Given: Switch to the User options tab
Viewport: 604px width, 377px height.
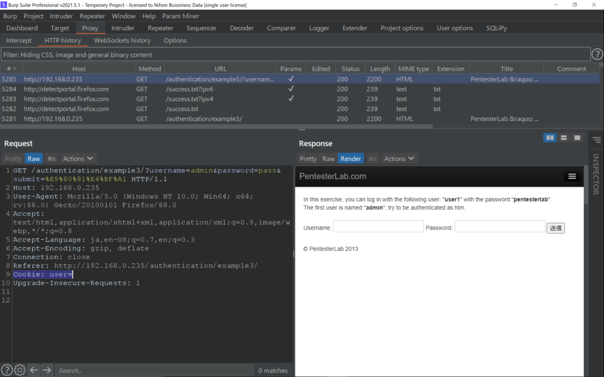Looking at the screenshot, I should 455,28.
